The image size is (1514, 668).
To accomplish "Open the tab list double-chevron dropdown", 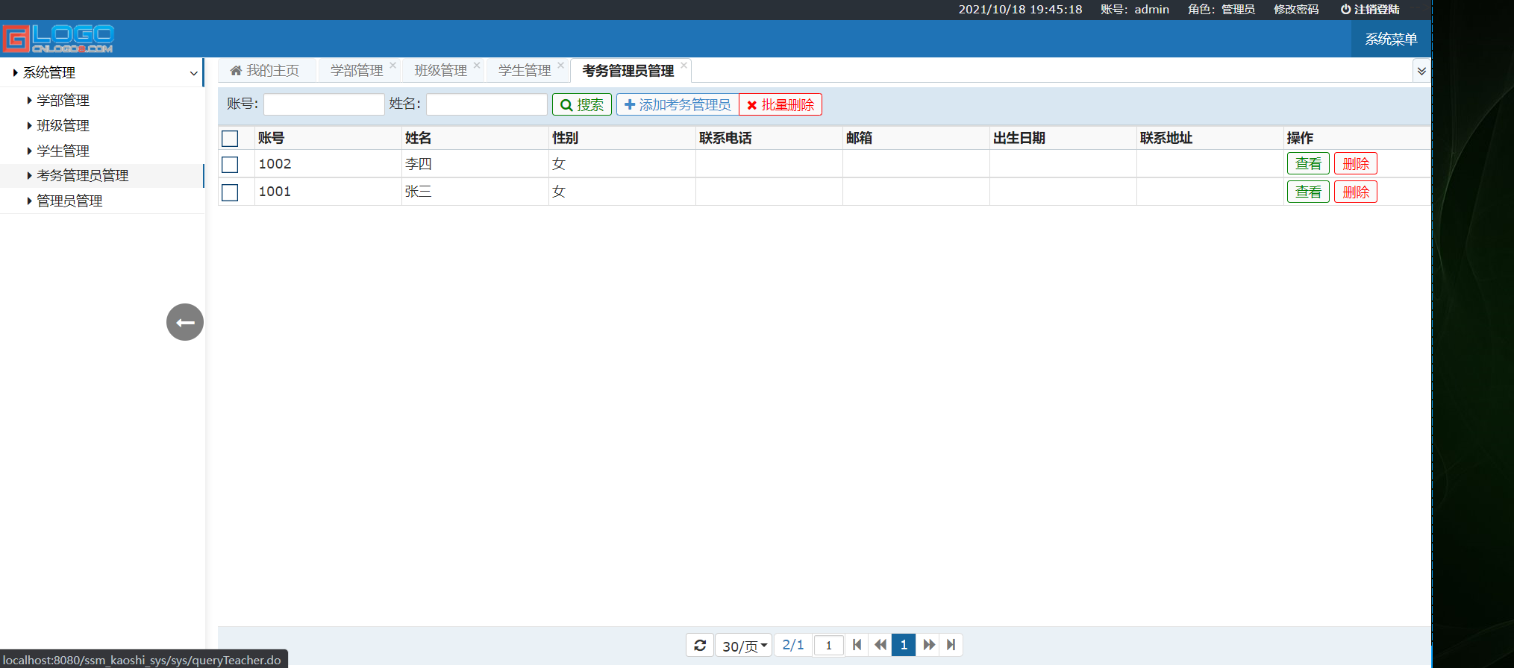I will click(x=1421, y=71).
